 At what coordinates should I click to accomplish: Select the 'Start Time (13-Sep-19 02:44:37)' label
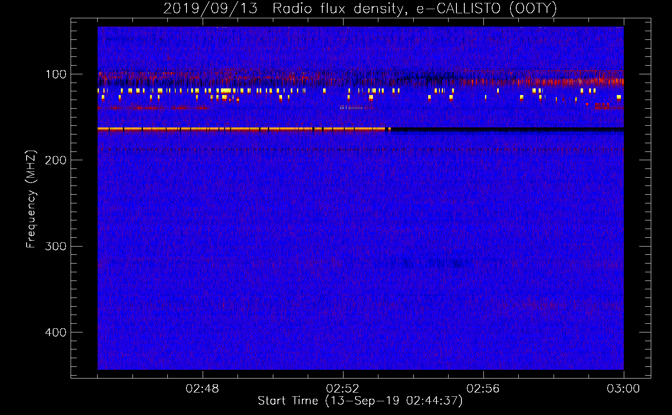pyautogui.click(x=360, y=401)
